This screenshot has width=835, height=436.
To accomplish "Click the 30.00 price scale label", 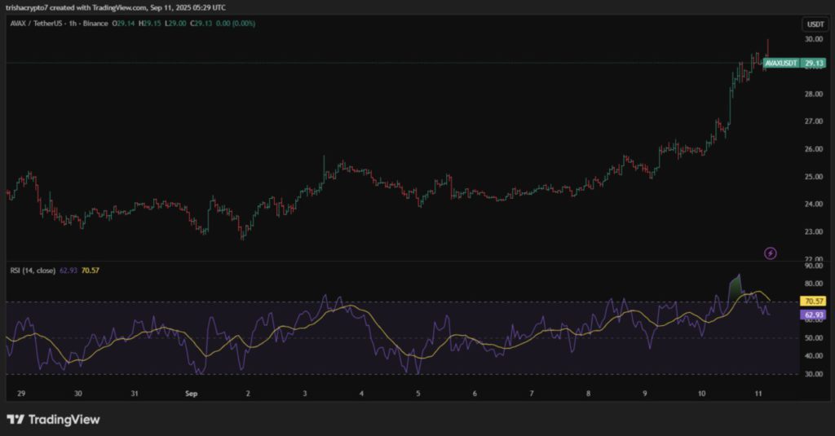I will point(813,39).
